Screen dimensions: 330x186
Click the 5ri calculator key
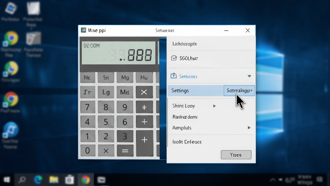coord(106,77)
